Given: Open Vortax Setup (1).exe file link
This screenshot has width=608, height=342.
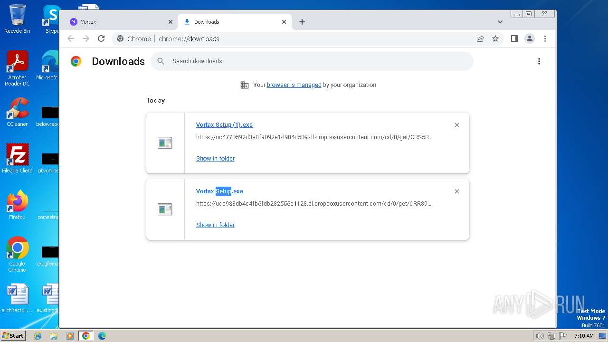Looking at the screenshot, I should click(x=224, y=125).
